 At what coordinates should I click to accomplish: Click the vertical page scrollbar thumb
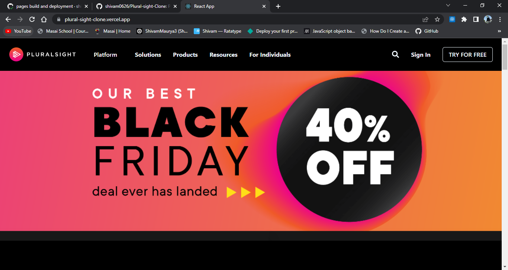[x=505, y=56]
